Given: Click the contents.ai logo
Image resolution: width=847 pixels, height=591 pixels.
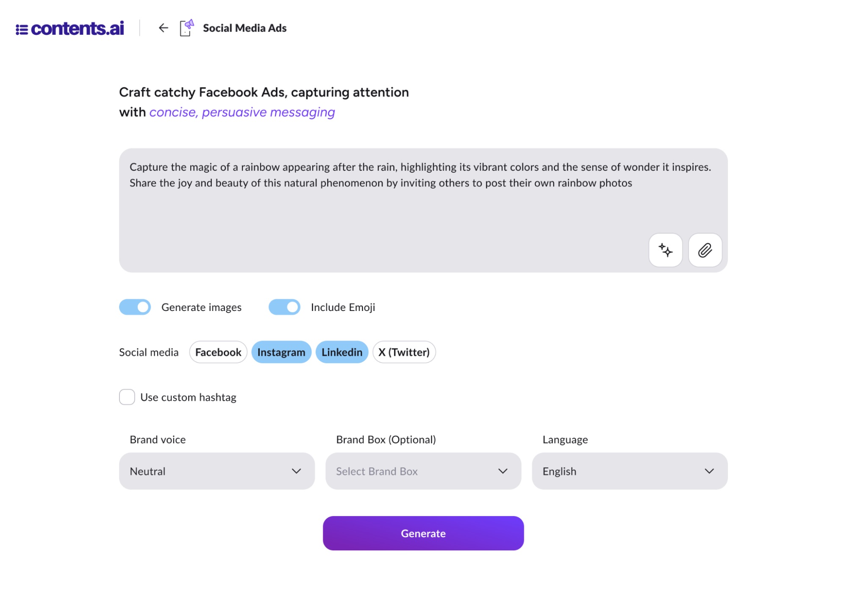Looking at the screenshot, I should pyautogui.click(x=70, y=28).
